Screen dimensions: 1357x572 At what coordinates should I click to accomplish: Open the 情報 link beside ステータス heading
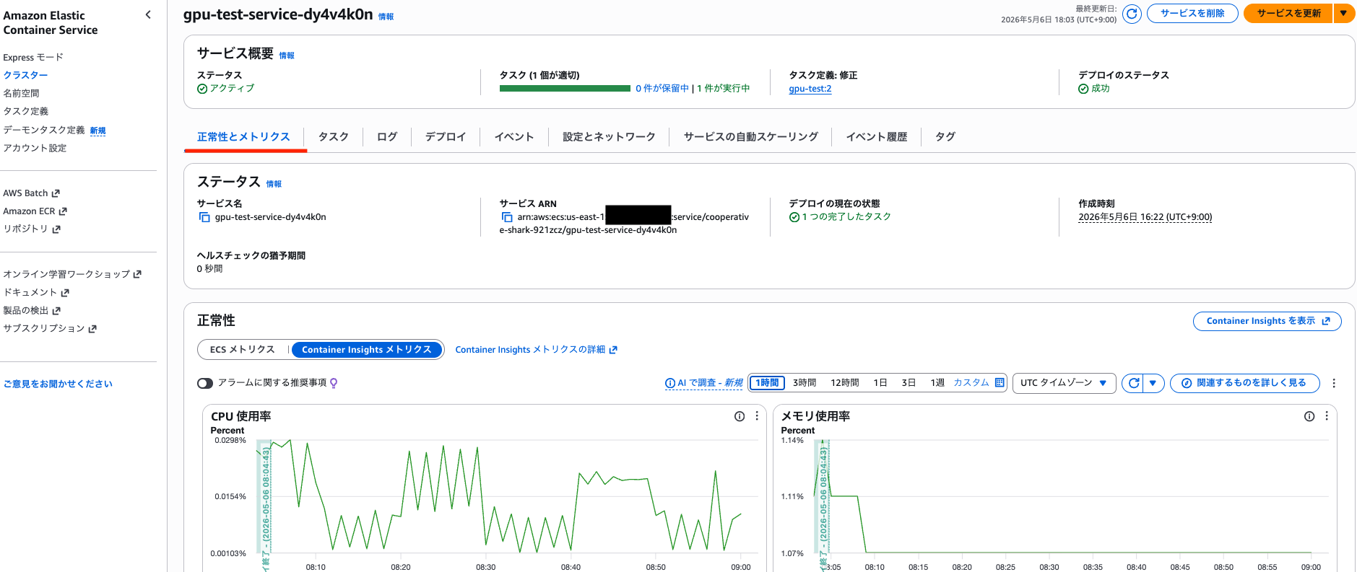[274, 184]
